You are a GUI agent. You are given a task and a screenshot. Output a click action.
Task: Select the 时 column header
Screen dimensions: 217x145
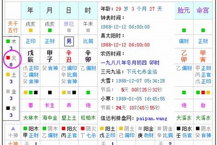coord(88,10)
